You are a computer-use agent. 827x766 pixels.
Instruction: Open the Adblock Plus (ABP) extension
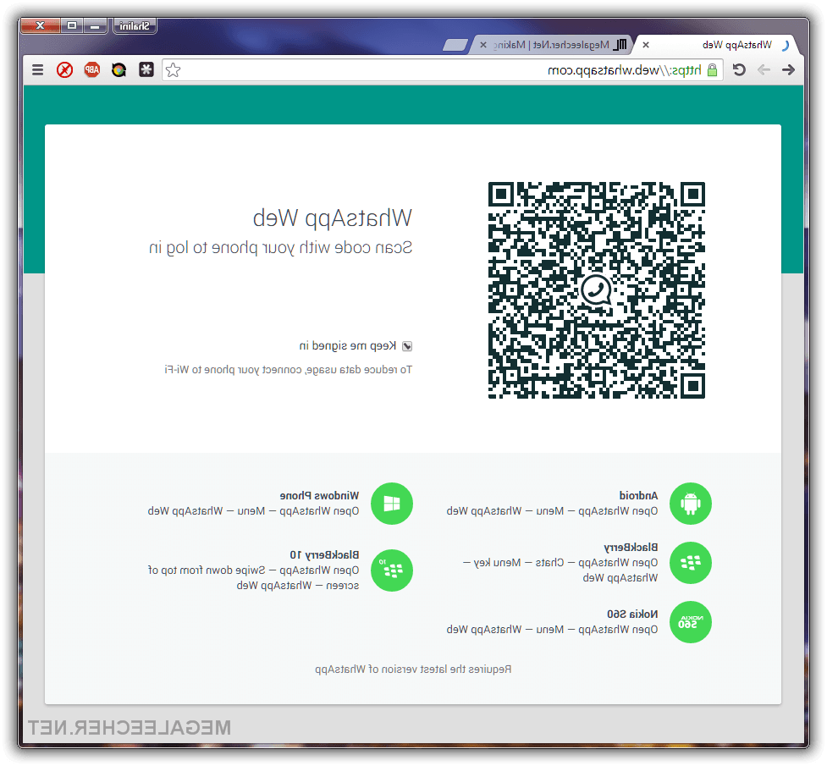coord(91,69)
